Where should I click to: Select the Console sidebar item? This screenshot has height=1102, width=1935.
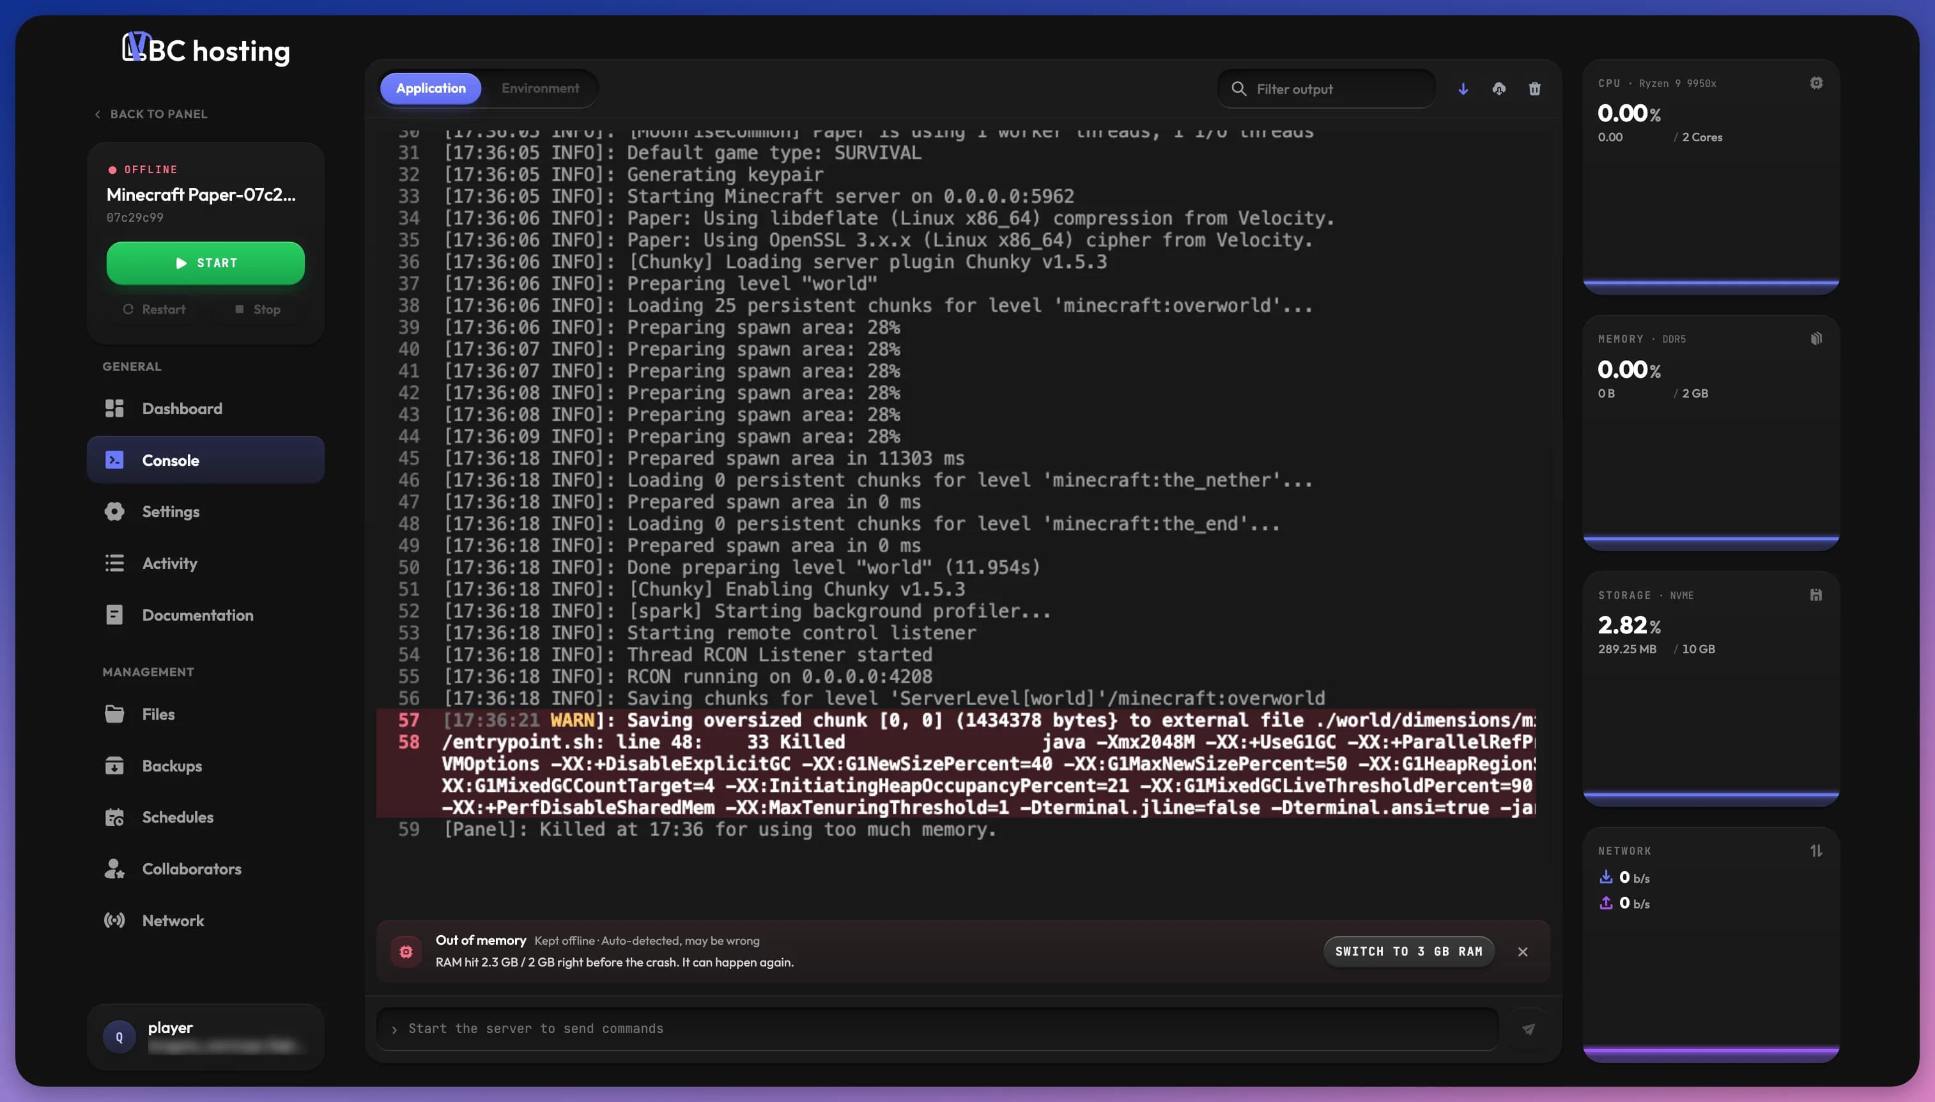(206, 460)
